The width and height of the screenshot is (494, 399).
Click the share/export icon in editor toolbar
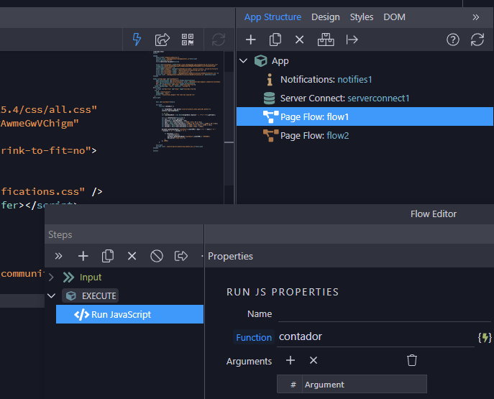[163, 40]
